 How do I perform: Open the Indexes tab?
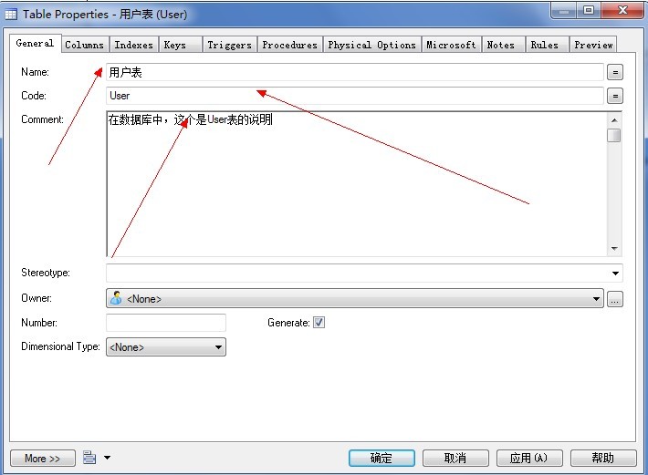coord(133,45)
